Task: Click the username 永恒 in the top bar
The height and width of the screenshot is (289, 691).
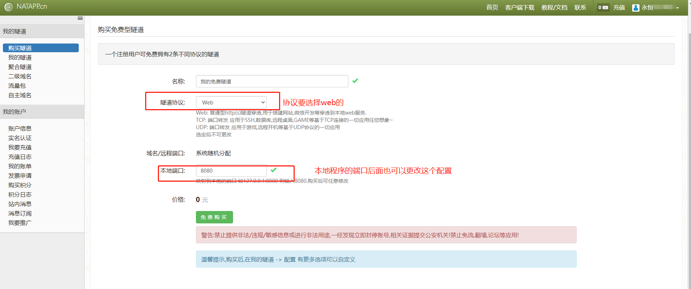Action: pyautogui.click(x=647, y=7)
